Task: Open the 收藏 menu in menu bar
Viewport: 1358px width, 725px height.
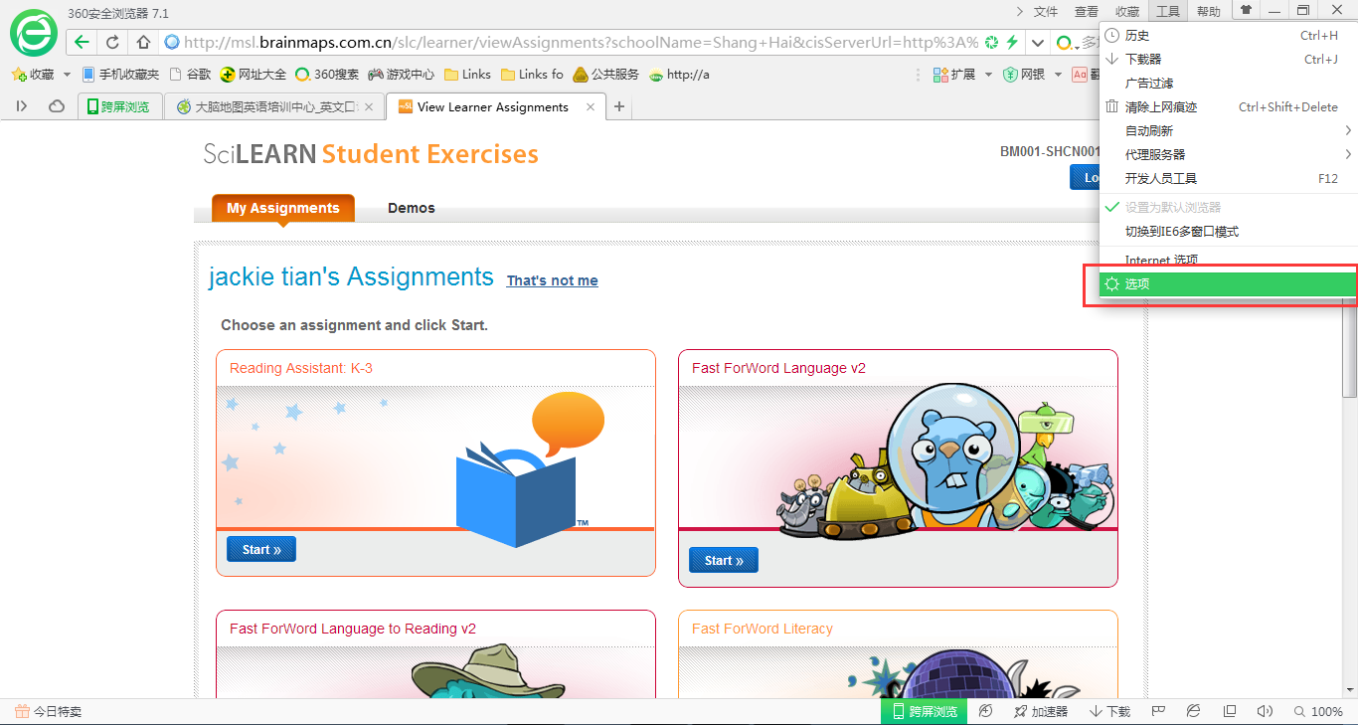Action: pyautogui.click(x=1127, y=11)
